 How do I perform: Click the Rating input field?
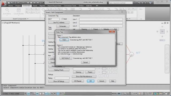click(x=62, y=78)
